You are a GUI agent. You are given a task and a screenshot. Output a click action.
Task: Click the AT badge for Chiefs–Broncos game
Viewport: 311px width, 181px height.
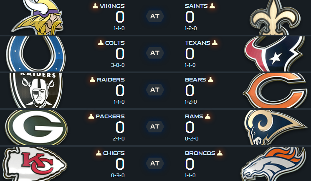(x=155, y=163)
